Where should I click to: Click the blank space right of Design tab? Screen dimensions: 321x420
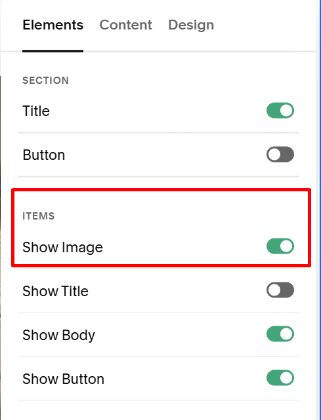(265, 25)
